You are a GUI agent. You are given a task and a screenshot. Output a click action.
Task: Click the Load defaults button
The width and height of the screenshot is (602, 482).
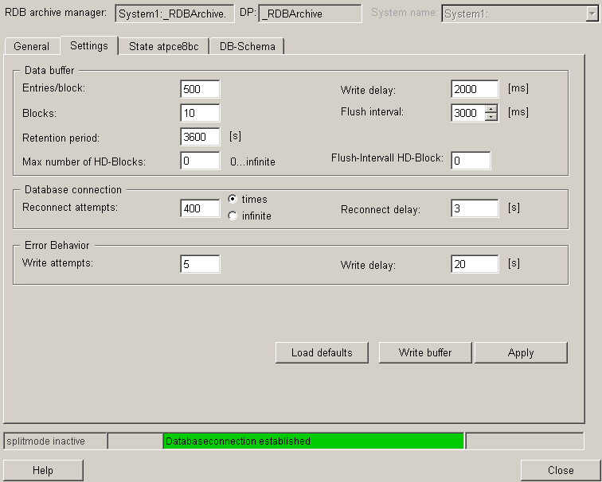pyautogui.click(x=322, y=352)
